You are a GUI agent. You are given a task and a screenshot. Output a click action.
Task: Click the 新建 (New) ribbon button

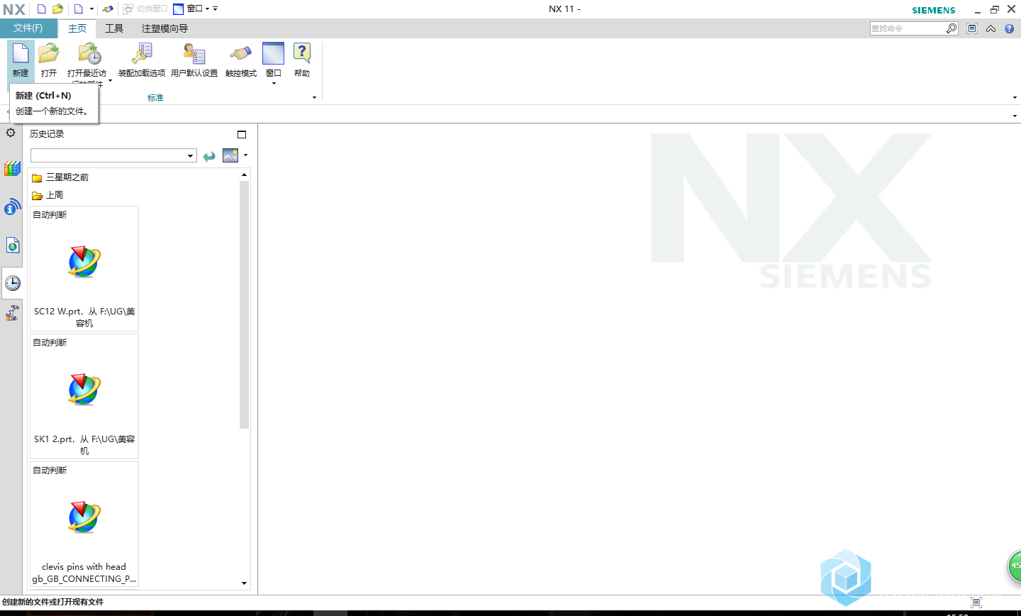point(21,60)
